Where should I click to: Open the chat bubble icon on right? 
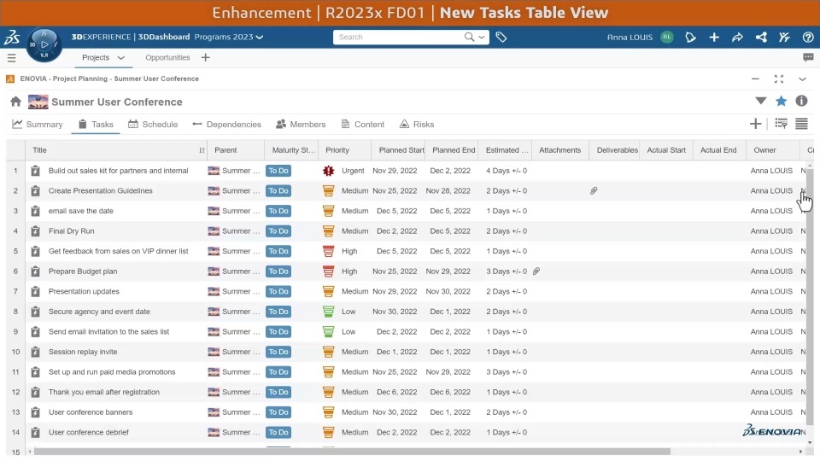coord(808,57)
